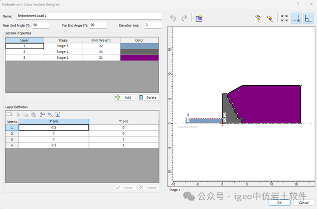
Task: Click the Far End Angle field
Action: 98,25
